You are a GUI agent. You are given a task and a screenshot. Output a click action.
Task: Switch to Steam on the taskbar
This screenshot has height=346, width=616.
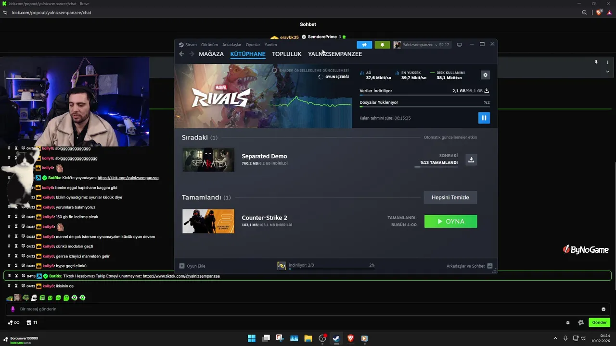click(x=336, y=338)
